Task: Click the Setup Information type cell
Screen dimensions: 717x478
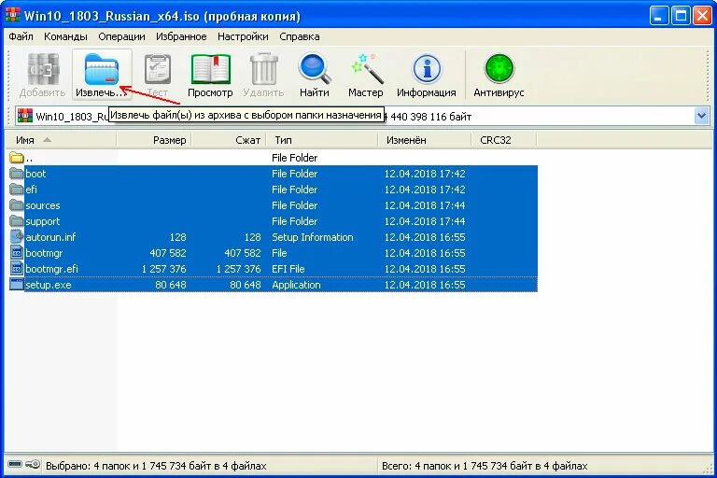Action: pyautogui.click(x=313, y=237)
